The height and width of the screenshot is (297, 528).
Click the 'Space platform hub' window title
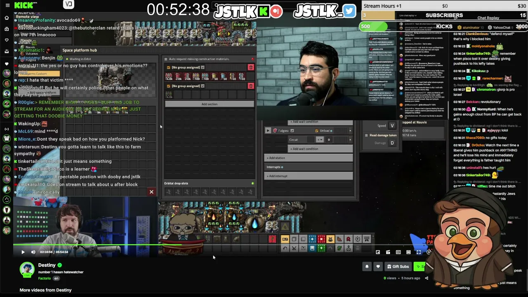tap(80, 50)
